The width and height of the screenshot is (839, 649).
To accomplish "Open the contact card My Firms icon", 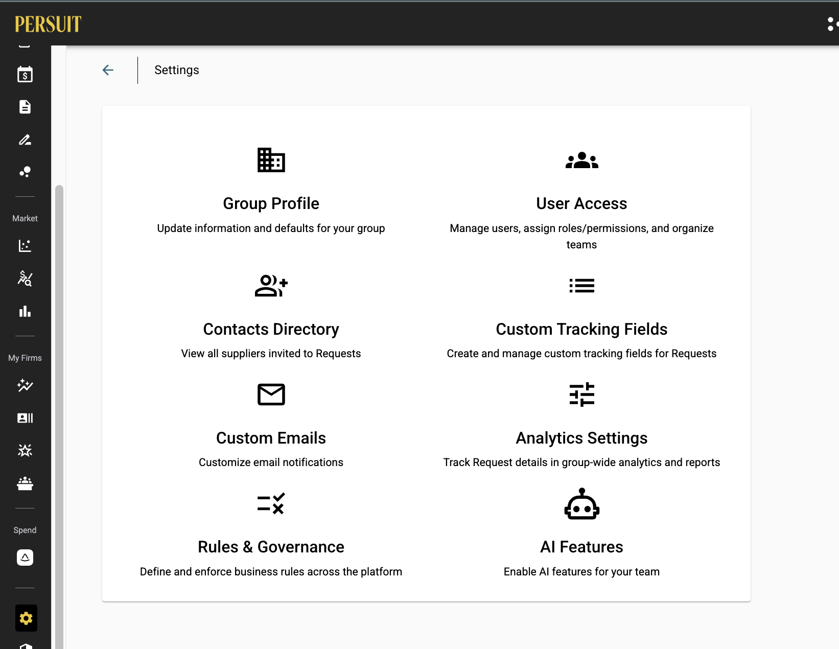I will click(x=25, y=418).
